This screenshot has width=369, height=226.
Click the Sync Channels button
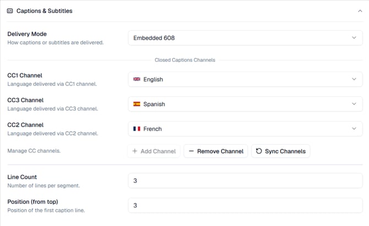[281, 151]
